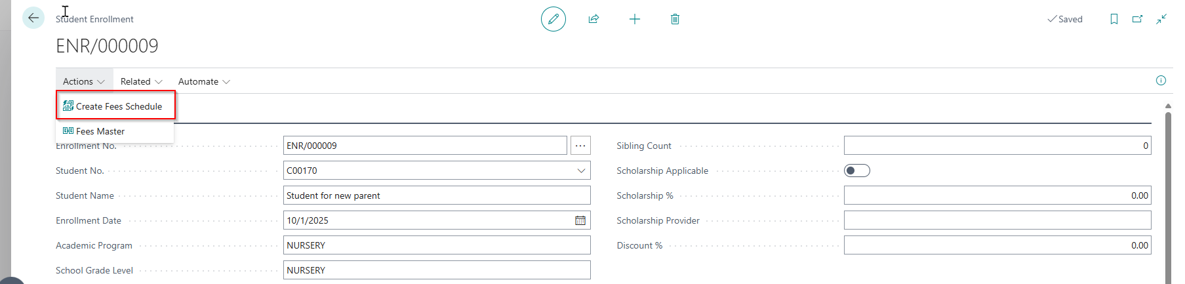Open the Automate menu

(204, 81)
